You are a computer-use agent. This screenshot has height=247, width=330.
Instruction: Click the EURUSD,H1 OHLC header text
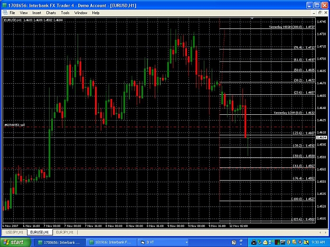33,20
